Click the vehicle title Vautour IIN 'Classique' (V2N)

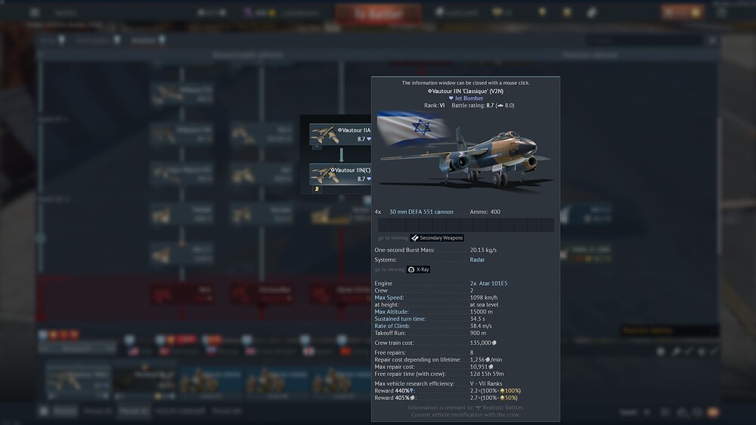466,92
